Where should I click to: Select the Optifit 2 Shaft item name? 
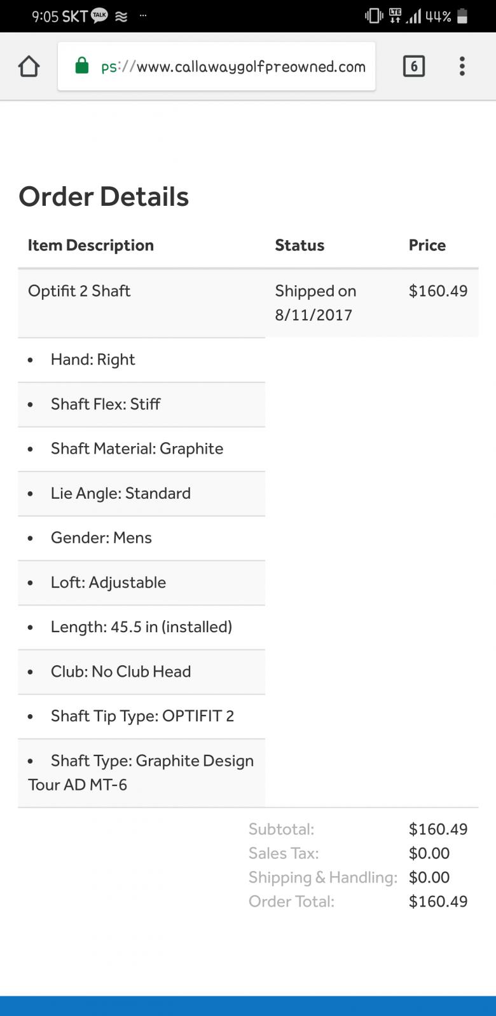pyautogui.click(x=79, y=291)
